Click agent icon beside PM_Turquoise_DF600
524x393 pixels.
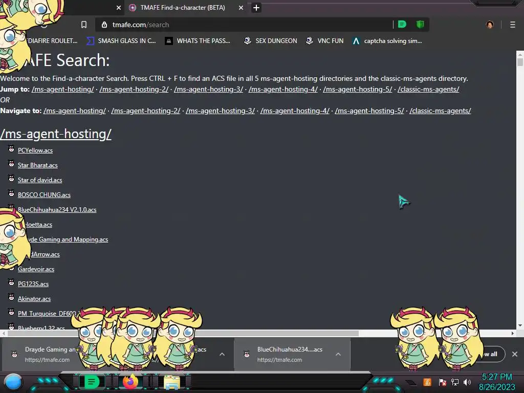(x=11, y=312)
